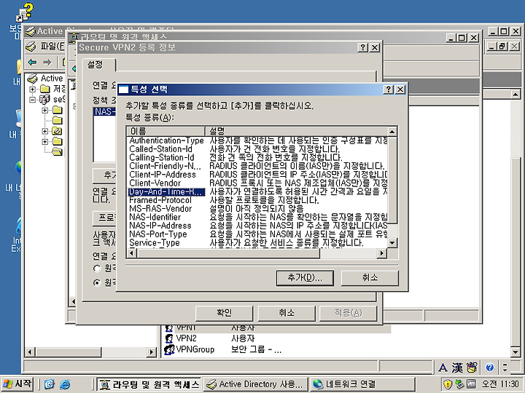Image resolution: width=525 pixels, height=393 pixels.
Task: Select MS-RAS-Vendor attribute row
Action: click(258, 209)
